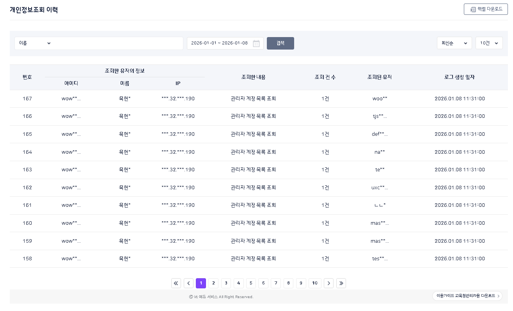
Task: Click the Excel download button
Action: point(486,9)
